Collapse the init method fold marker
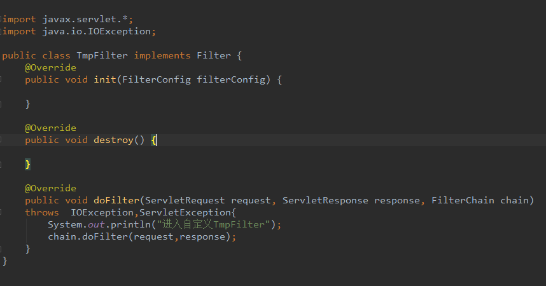The image size is (546, 286). (2, 79)
